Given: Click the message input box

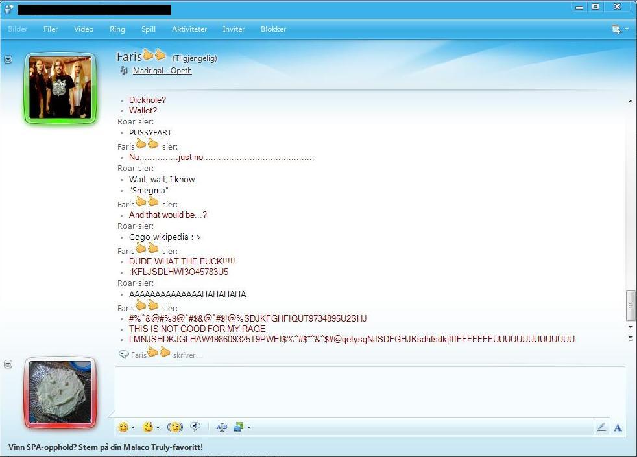Looking at the screenshot, I should 370,392.
